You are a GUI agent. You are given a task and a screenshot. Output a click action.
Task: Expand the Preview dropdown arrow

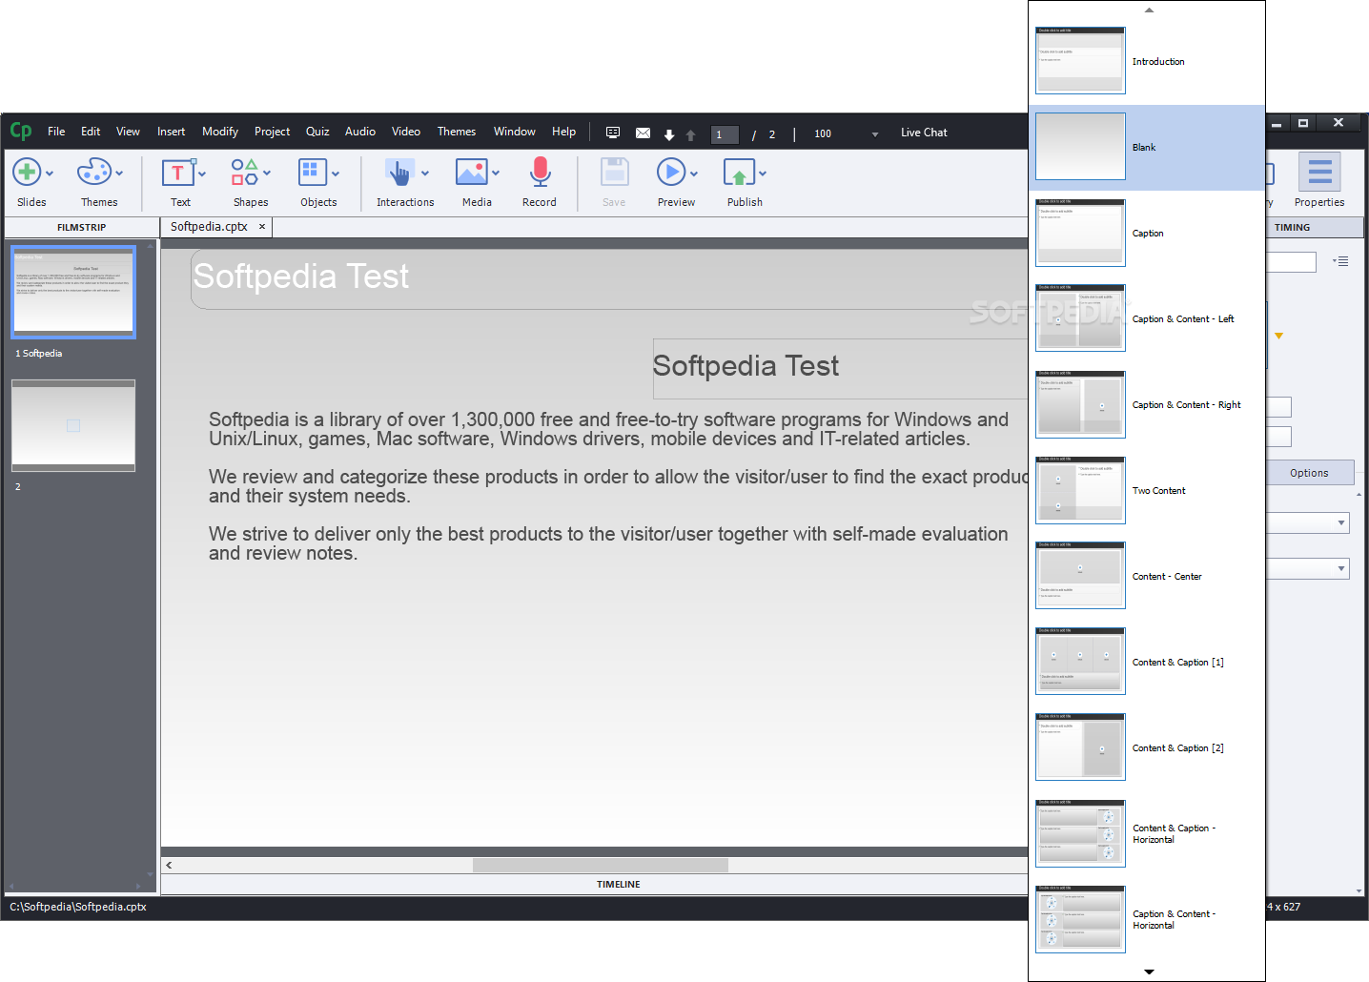[694, 174]
